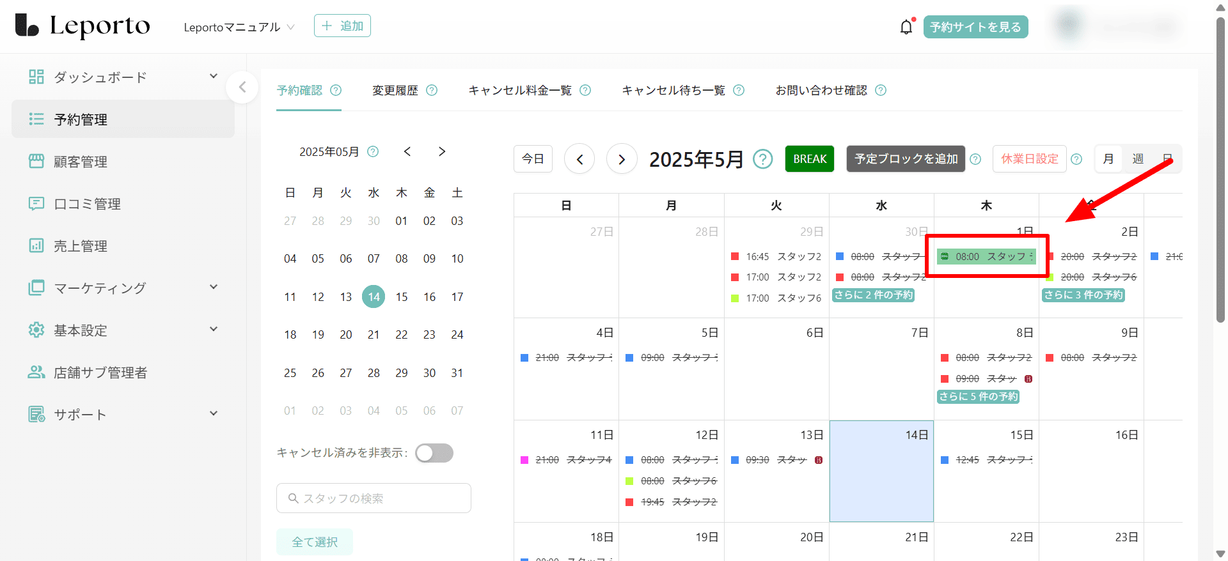Expand さらに 5 件の予約 on the 8th
Screen dimensions: 1228x561
pyautogui.click(x=978, y=396)
